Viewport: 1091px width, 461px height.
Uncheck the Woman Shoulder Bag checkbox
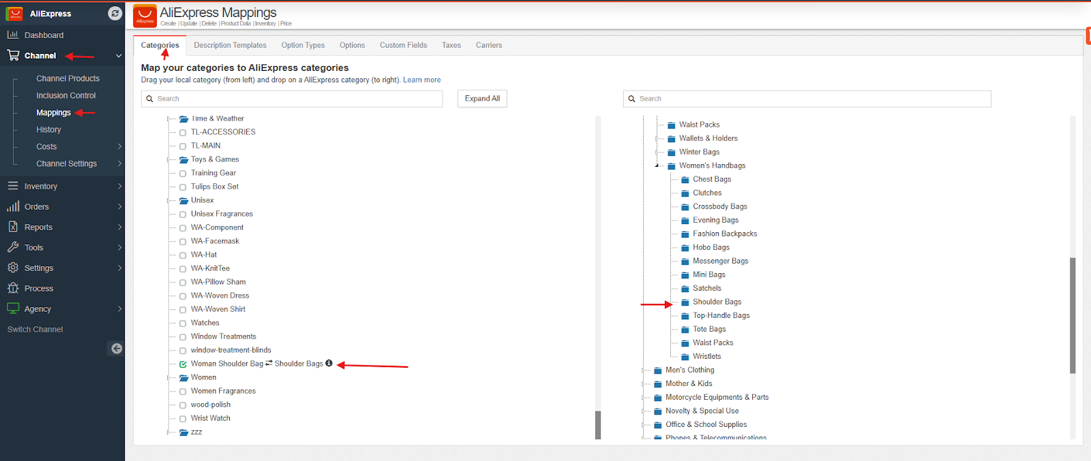pyautogui.click(x=183, y=364)
